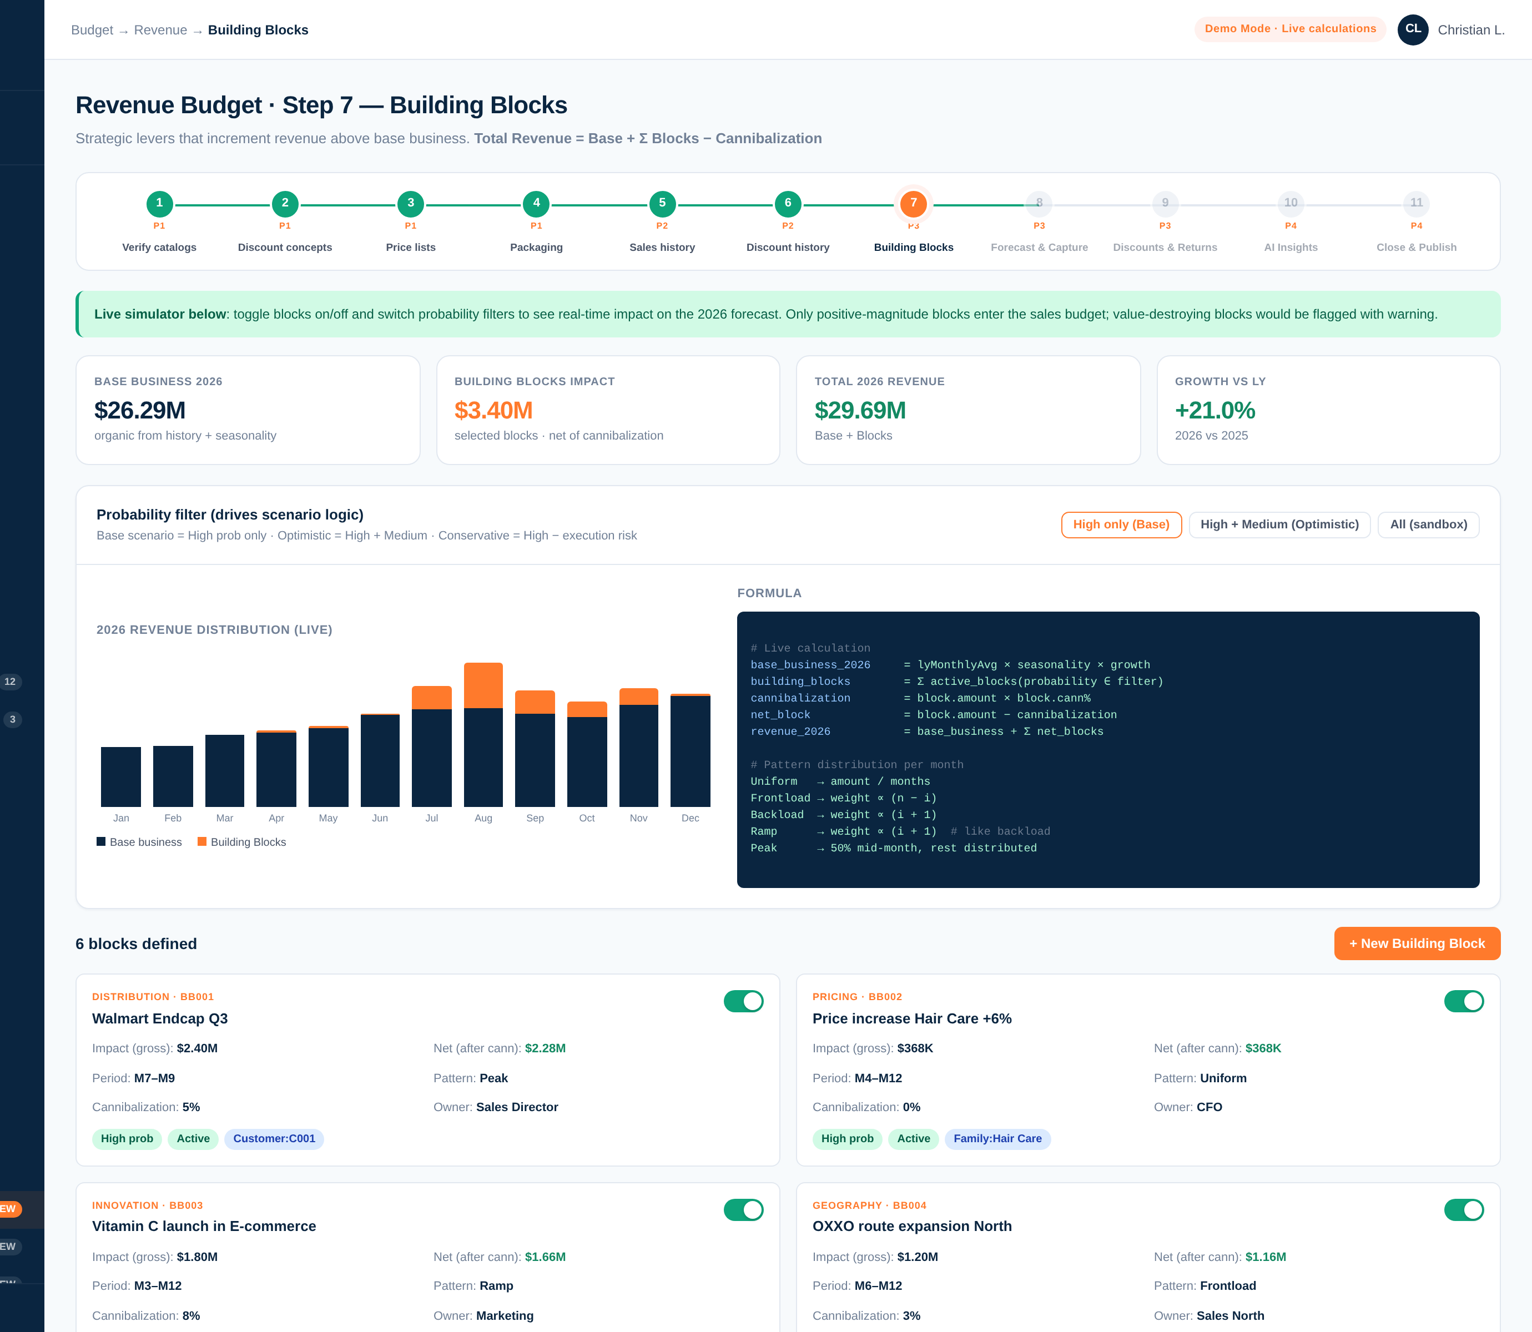This screenshot has width=1532, height=1332.
Task: Open step 1 Verify catalogs circle
Action: click(x=159, y=204)
